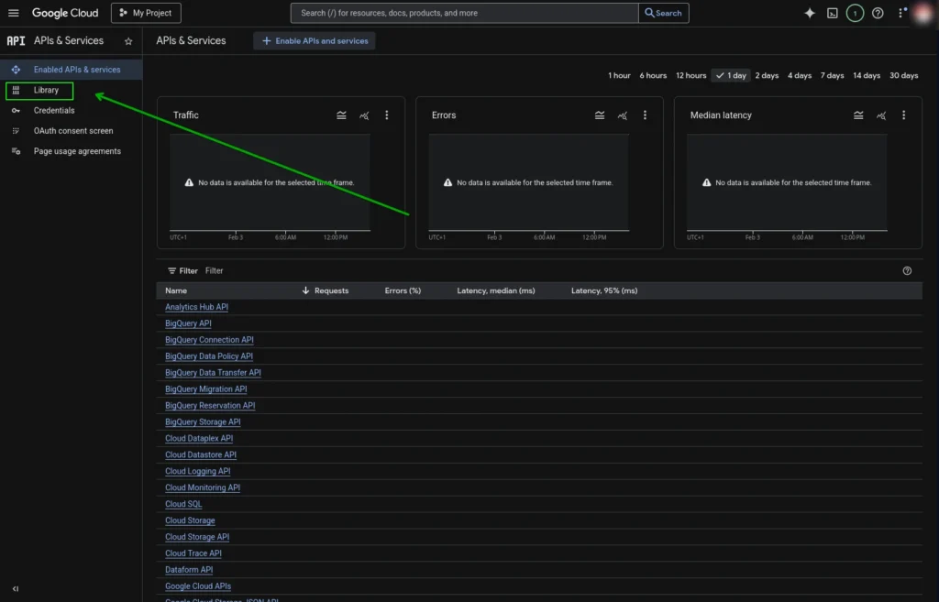The width and height of the screenshot is (939, 602).
Task: Star the APIs & Services section
Action: point(128,40)
